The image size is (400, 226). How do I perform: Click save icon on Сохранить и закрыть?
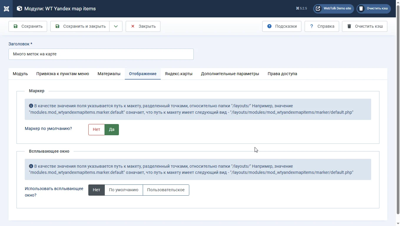coord(57,26)
